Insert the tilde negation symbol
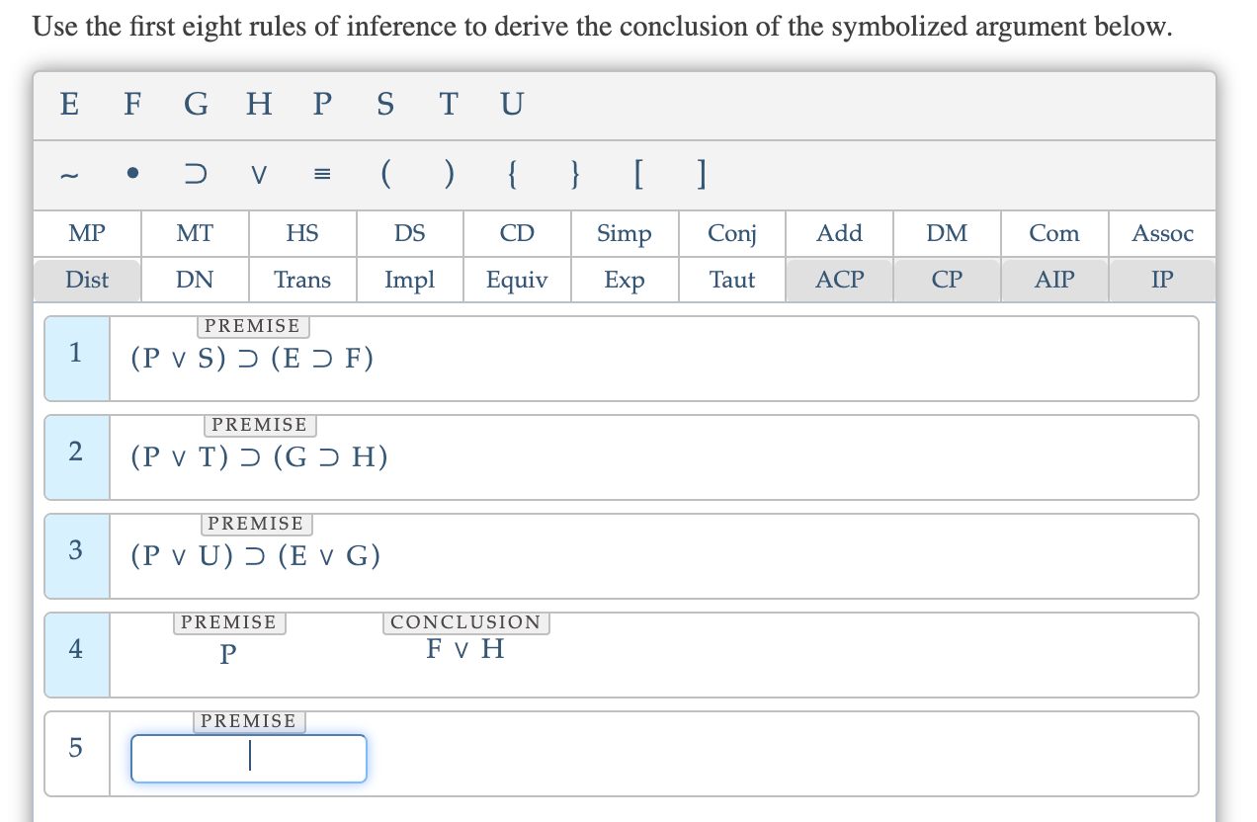 pos(67,174)
